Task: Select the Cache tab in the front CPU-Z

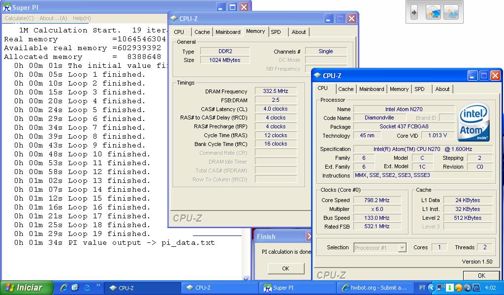Action: 346,89
